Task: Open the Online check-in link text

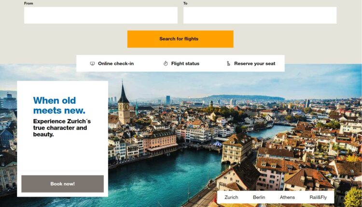Action: [x=116, y=64]
